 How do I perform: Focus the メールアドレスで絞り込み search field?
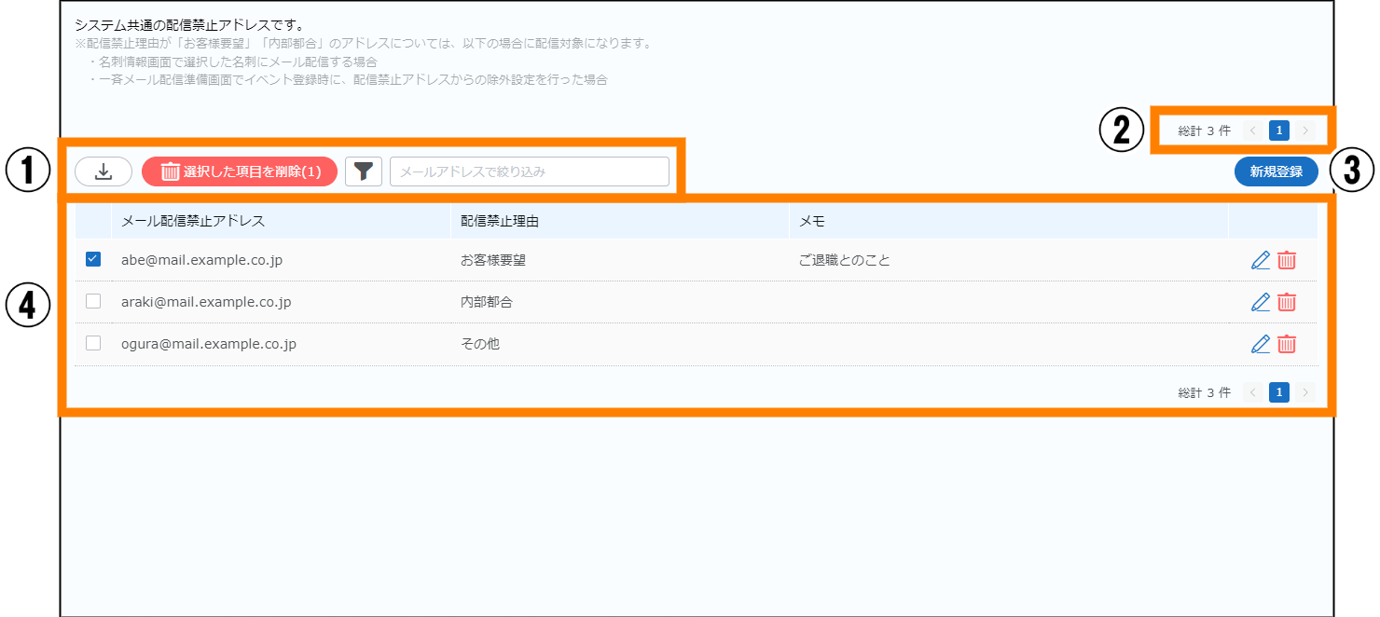(x=529, y=171)
